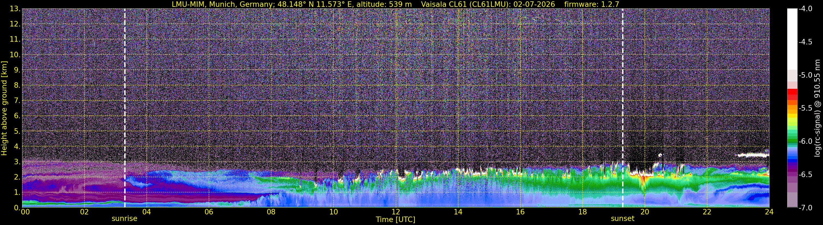The width and height of the screenshot is (823, 225).
Task: Click the log(rc-signal) colorbar label
Action: 817,108
